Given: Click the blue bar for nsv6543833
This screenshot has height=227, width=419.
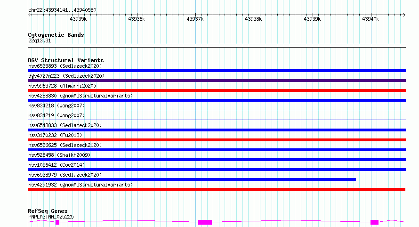Looking at the screenshot, I should pos(217,130).
